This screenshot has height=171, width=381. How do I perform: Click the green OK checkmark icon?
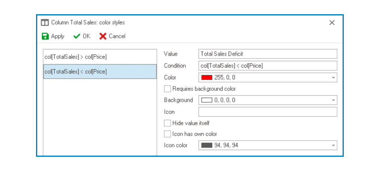(77, 36)
